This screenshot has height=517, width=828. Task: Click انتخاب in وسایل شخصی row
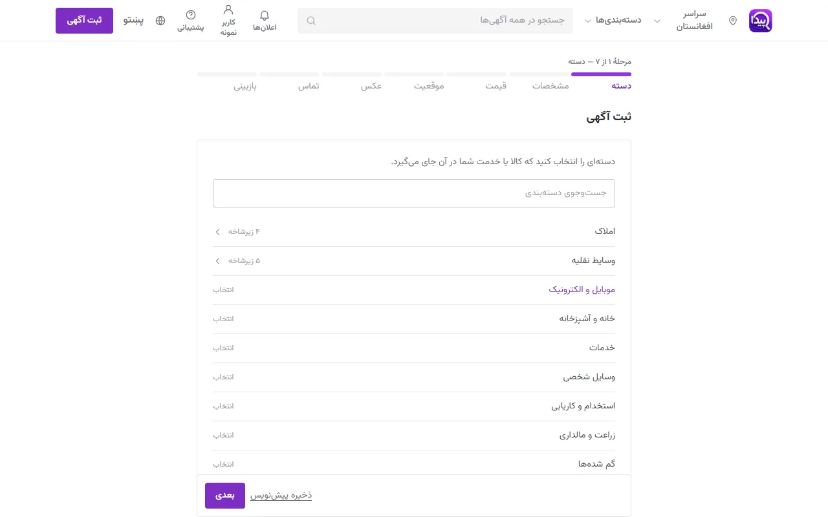[223, 377]
